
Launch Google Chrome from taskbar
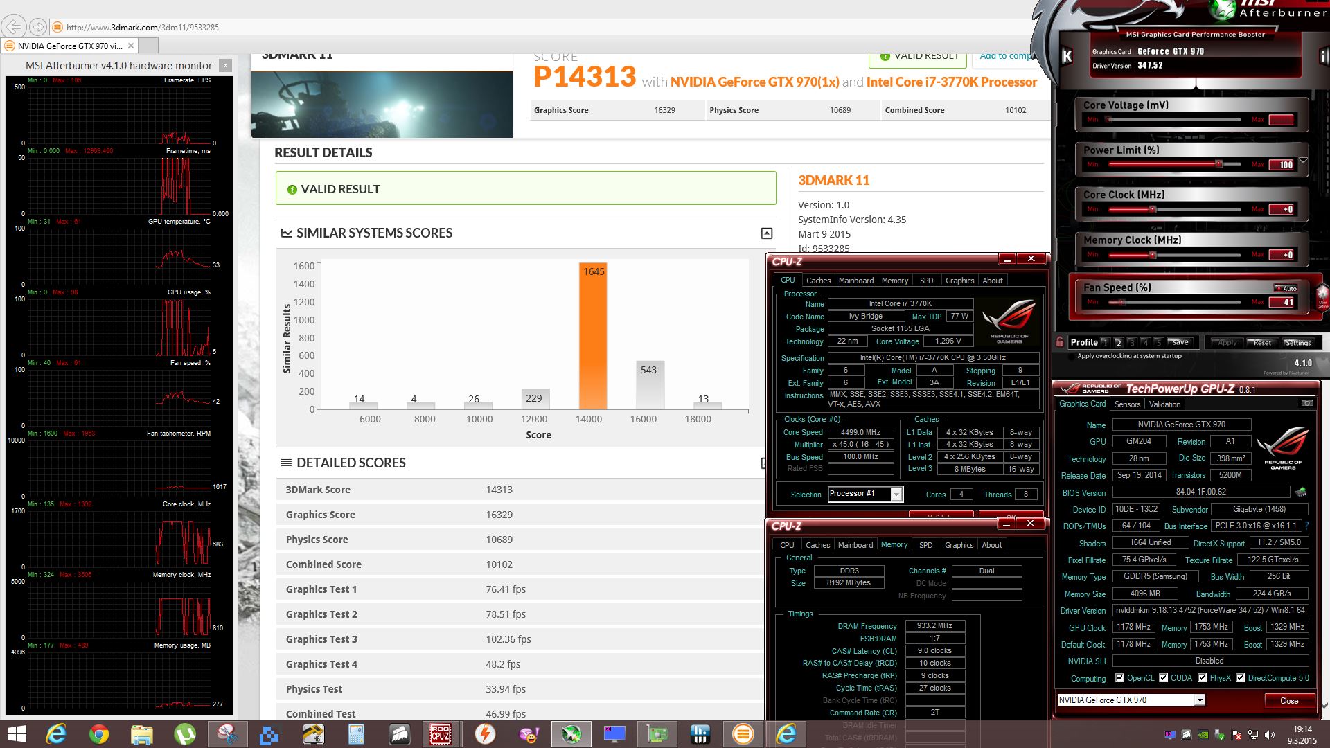coord(99,733)
